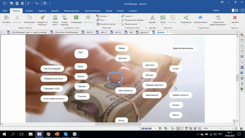Image resolution: width=245 pixels, height=138 pixels.
Task: Open the Файл menu tab
Action: pyautogui.click(x=5, y=11)
